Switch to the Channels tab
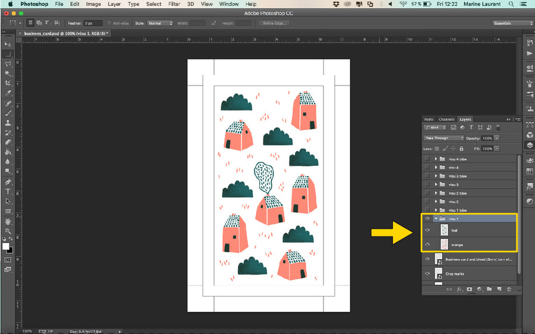The image size is (535, 334). pyautogui.click(x=446, y=119)
